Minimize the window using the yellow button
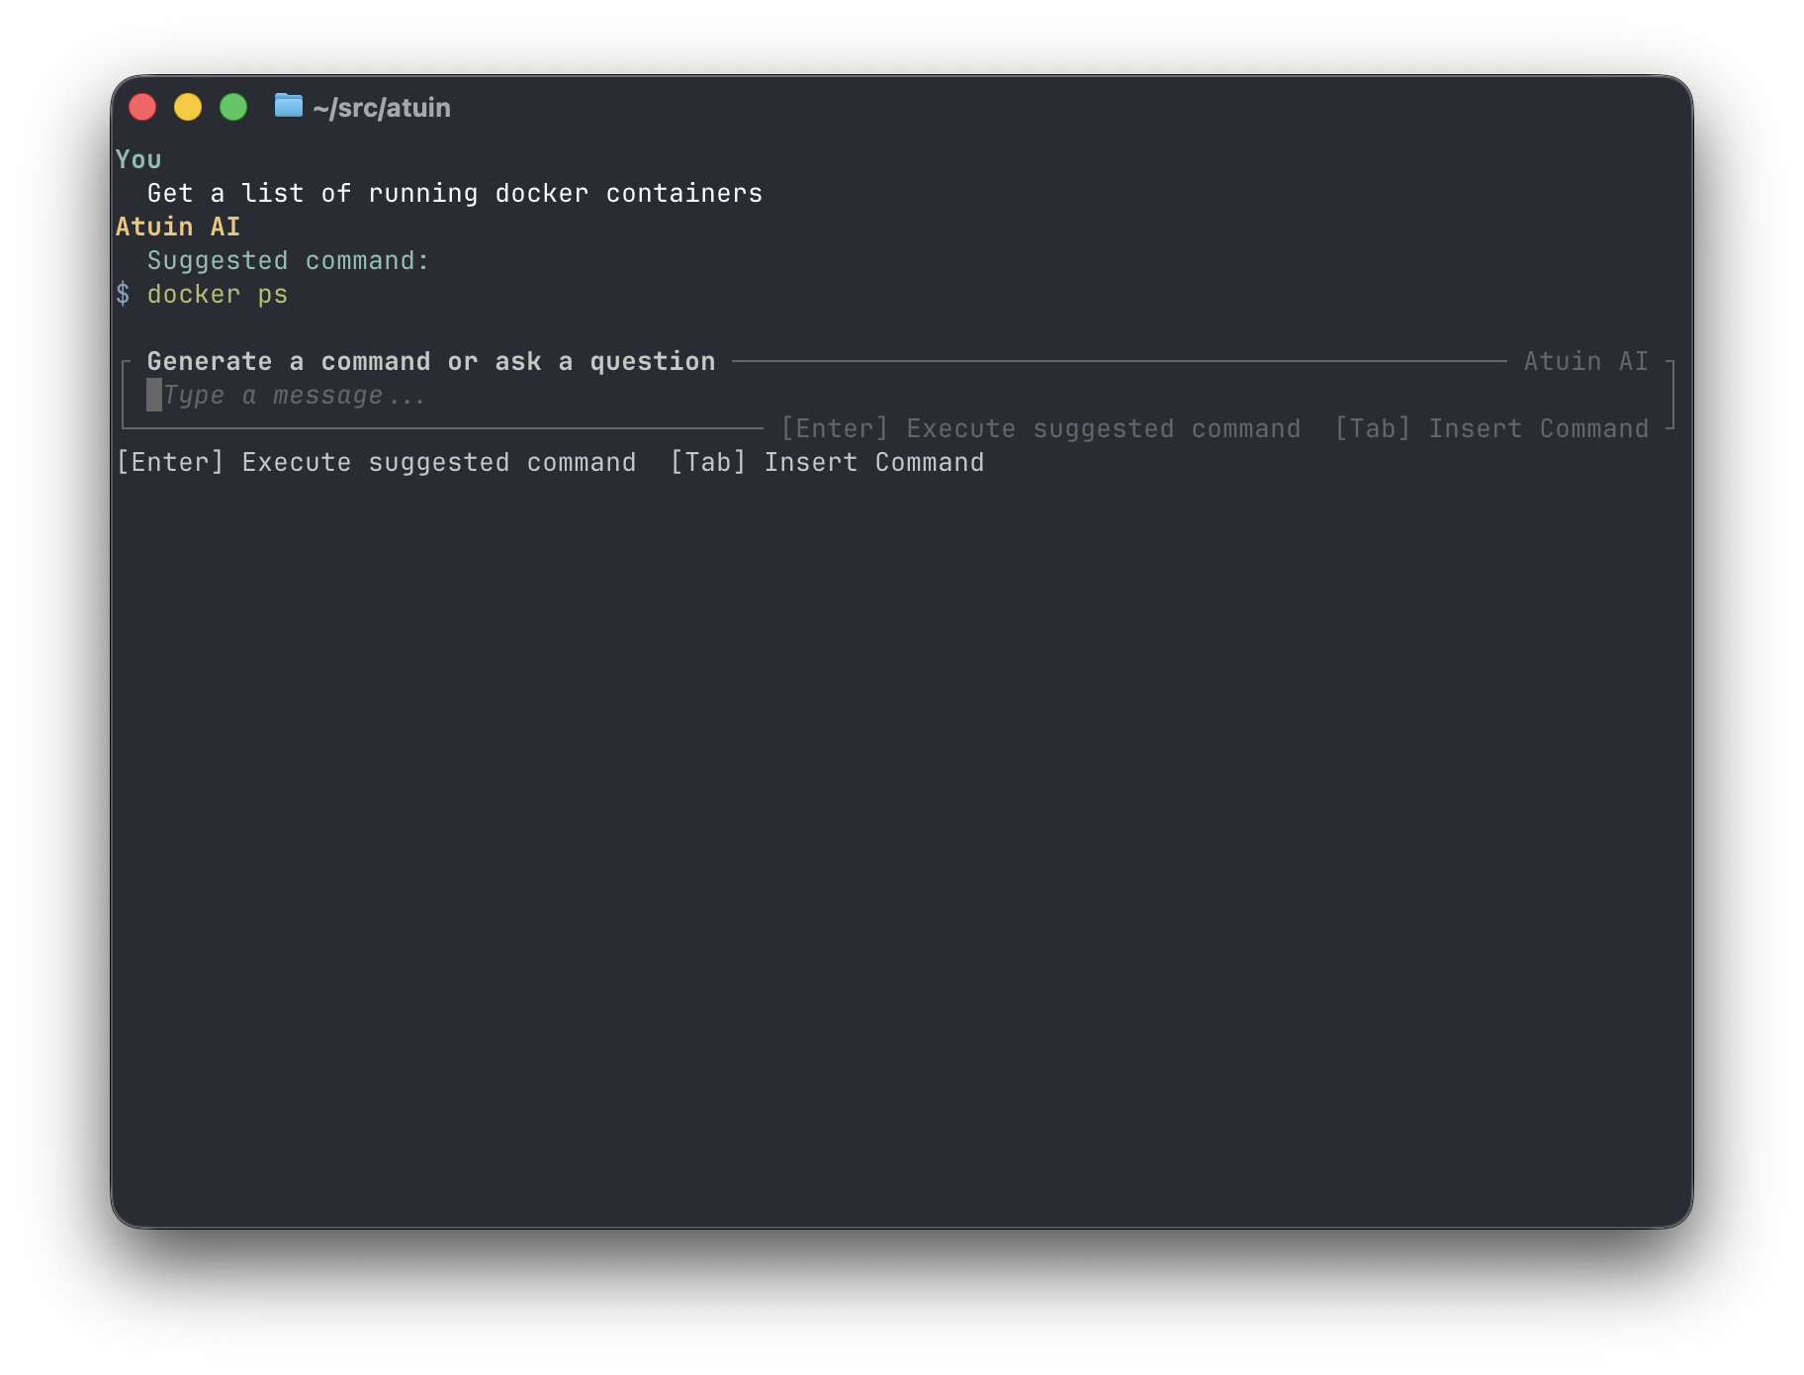Viewport: 1804px width, 1375px height. tap(188, 107)
